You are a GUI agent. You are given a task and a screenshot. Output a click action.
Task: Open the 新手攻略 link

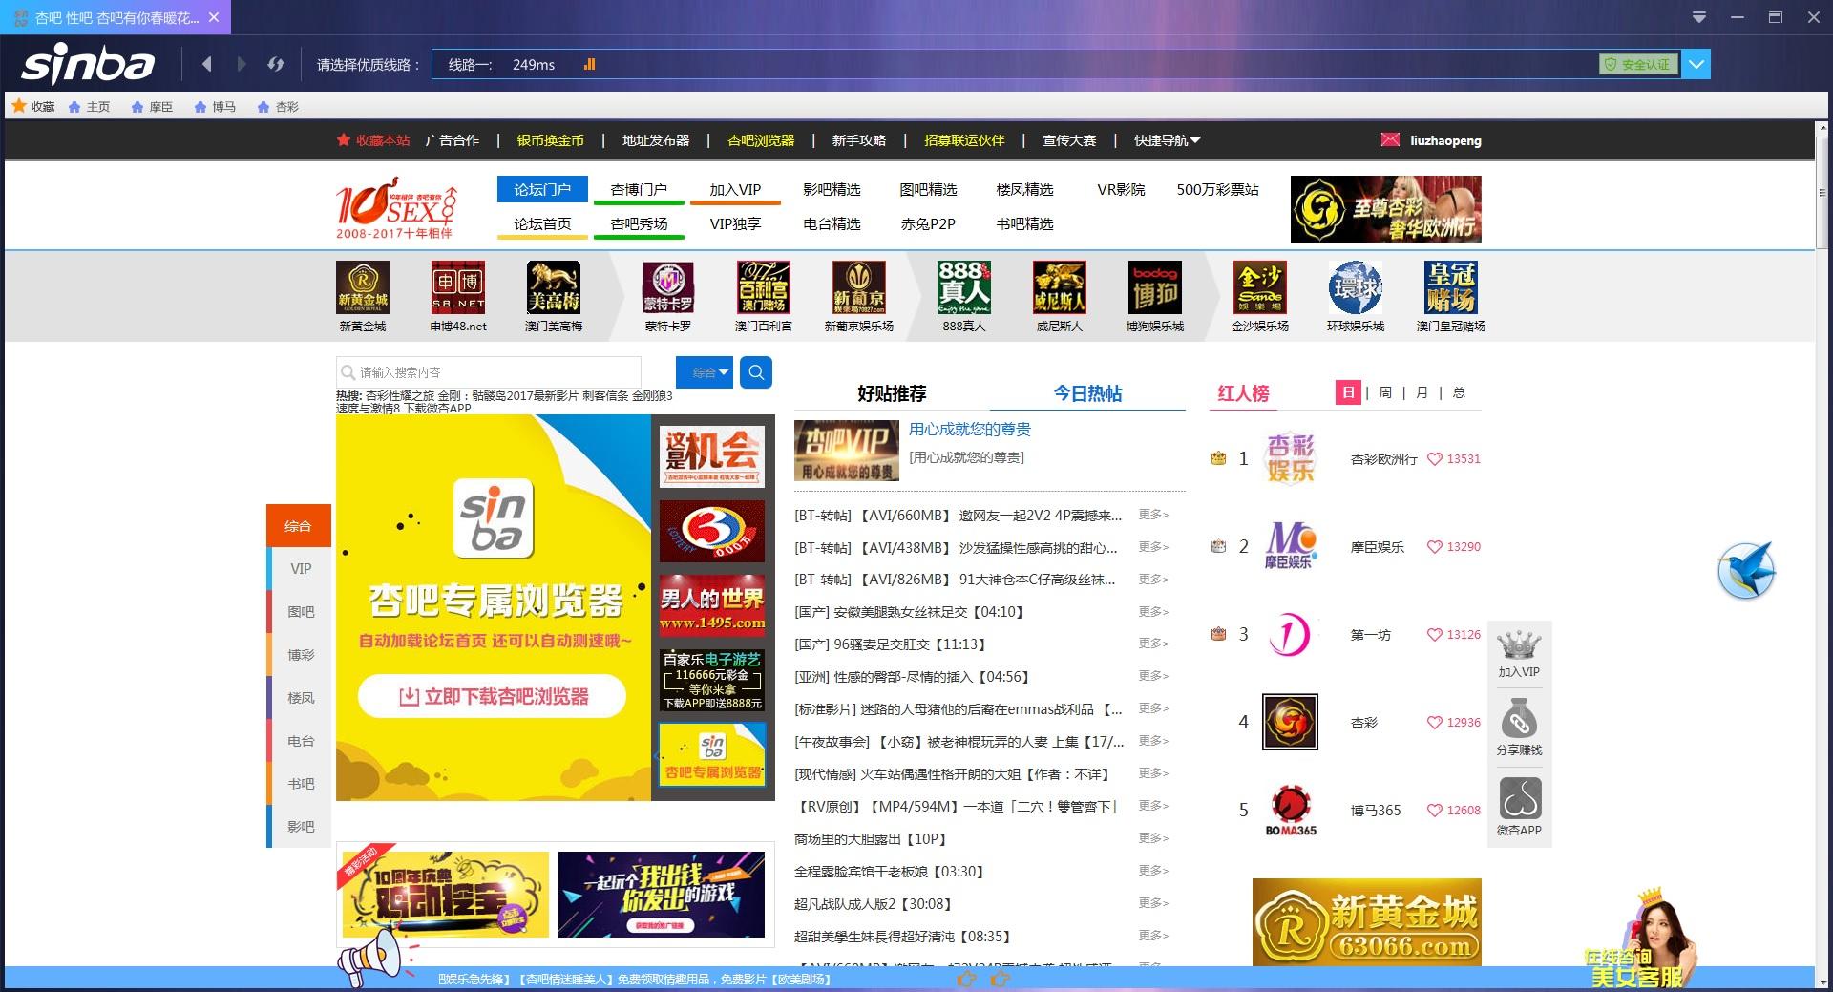tap(859, 140)
